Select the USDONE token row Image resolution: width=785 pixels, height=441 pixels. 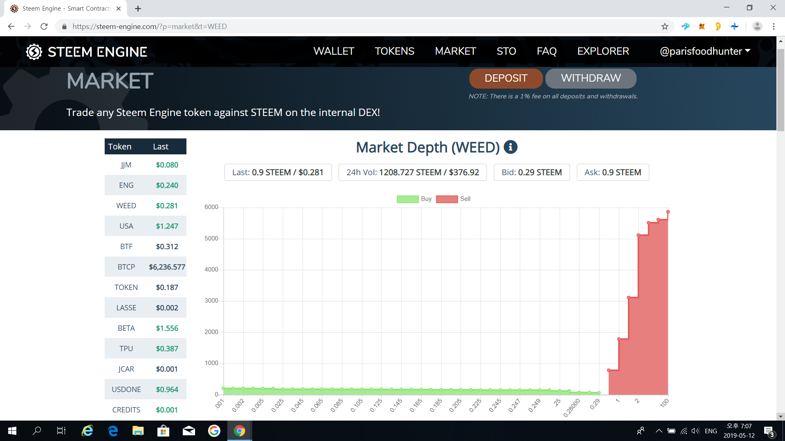pos(146,390)
